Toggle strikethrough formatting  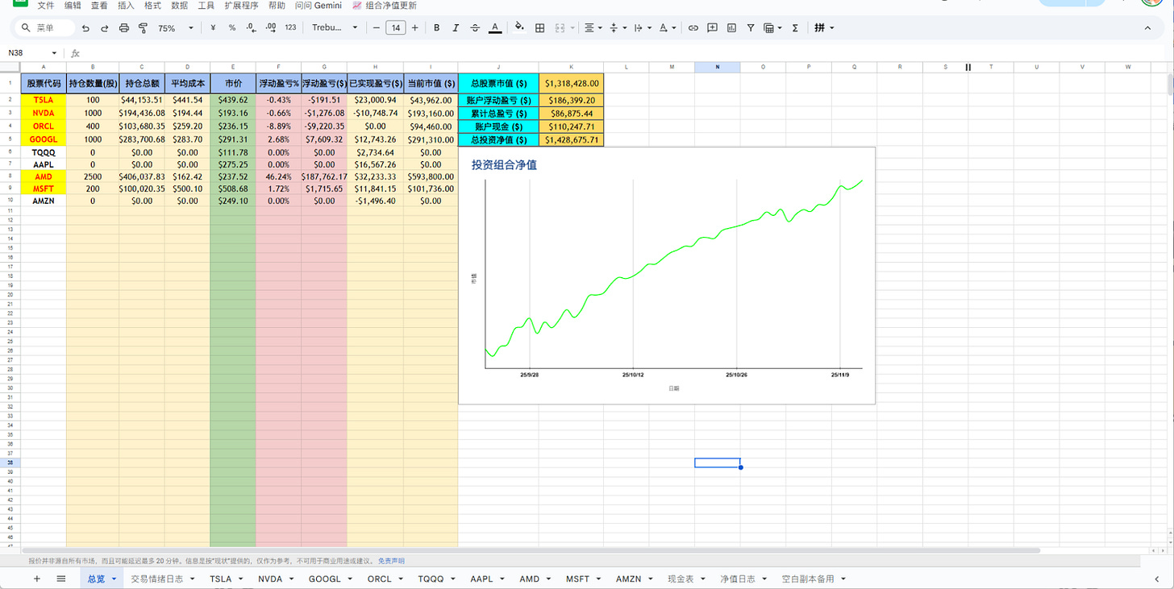475,28
